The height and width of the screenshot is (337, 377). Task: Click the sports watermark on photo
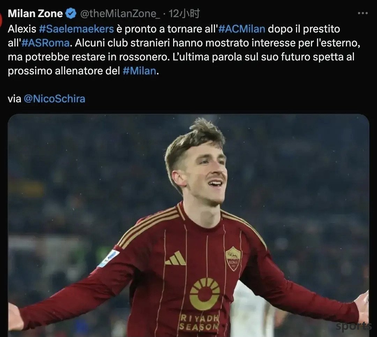353,327
